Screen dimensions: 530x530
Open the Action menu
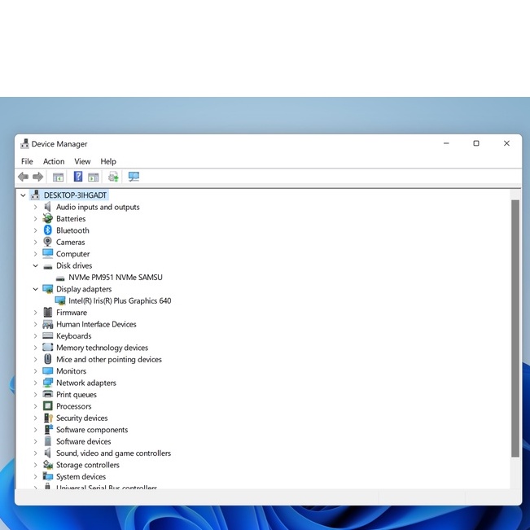(x=54, y=161)
